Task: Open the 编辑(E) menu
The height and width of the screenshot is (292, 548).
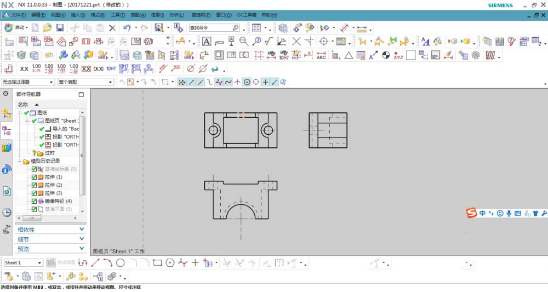Action: pos(38,15)
